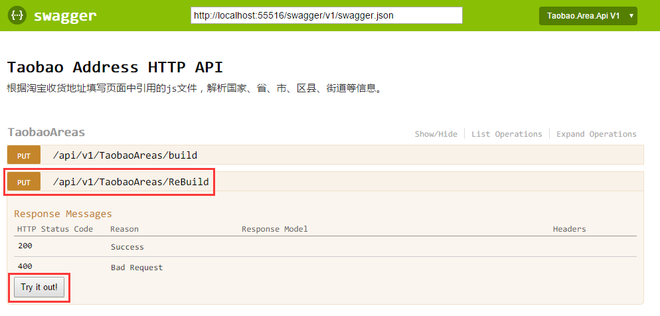Click PUT badge for the ReBuild endpoint
Image resolution: width=660 pixels, height=316 pixels.
pyautogui.click(x=24, y=182)
